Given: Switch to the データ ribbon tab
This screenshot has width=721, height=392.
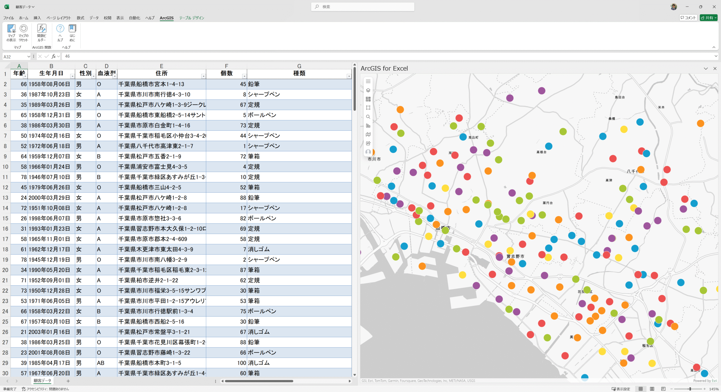Looking at the screenshot, I should point(94,18).
